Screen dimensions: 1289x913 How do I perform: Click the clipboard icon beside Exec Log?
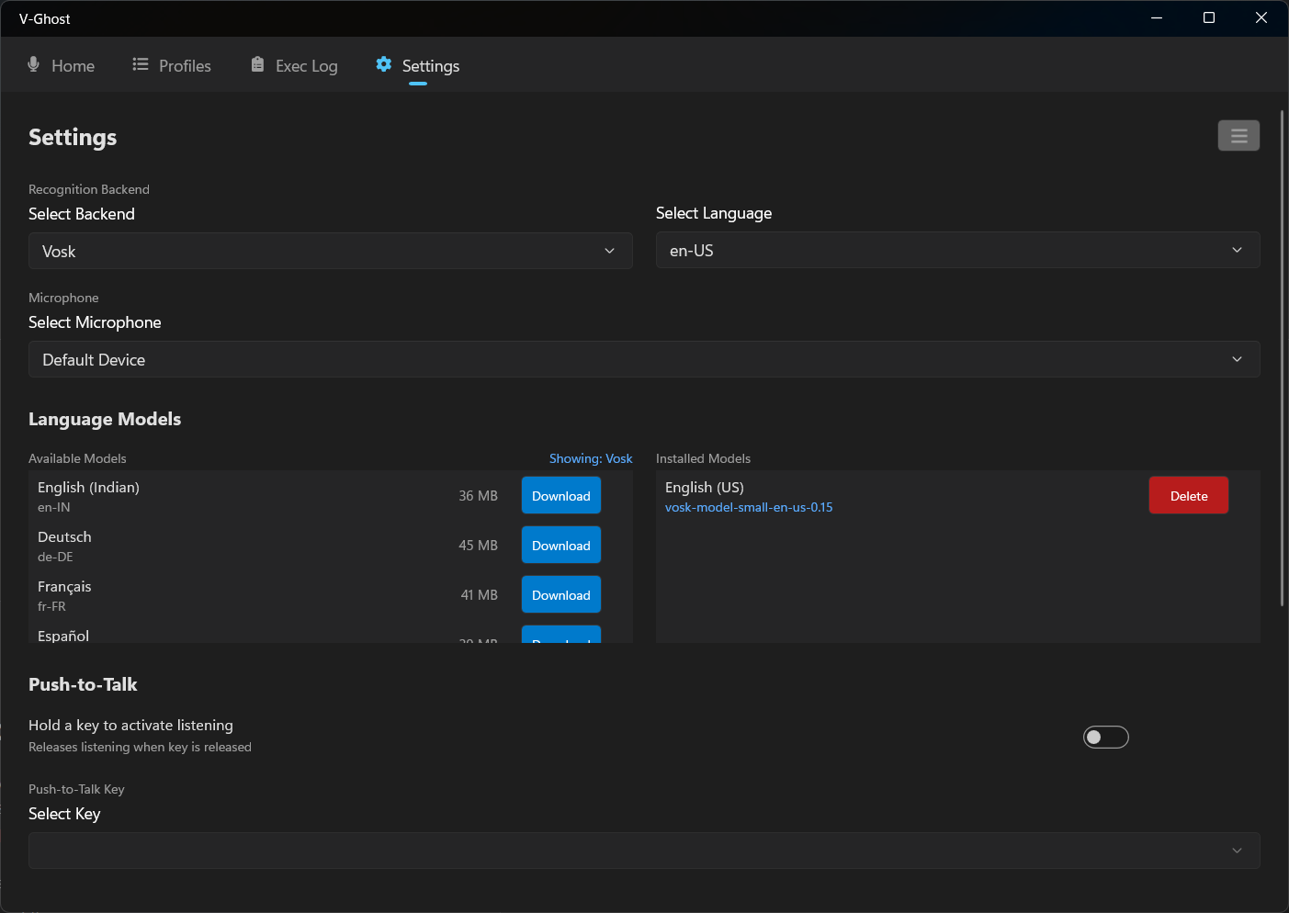257,64
